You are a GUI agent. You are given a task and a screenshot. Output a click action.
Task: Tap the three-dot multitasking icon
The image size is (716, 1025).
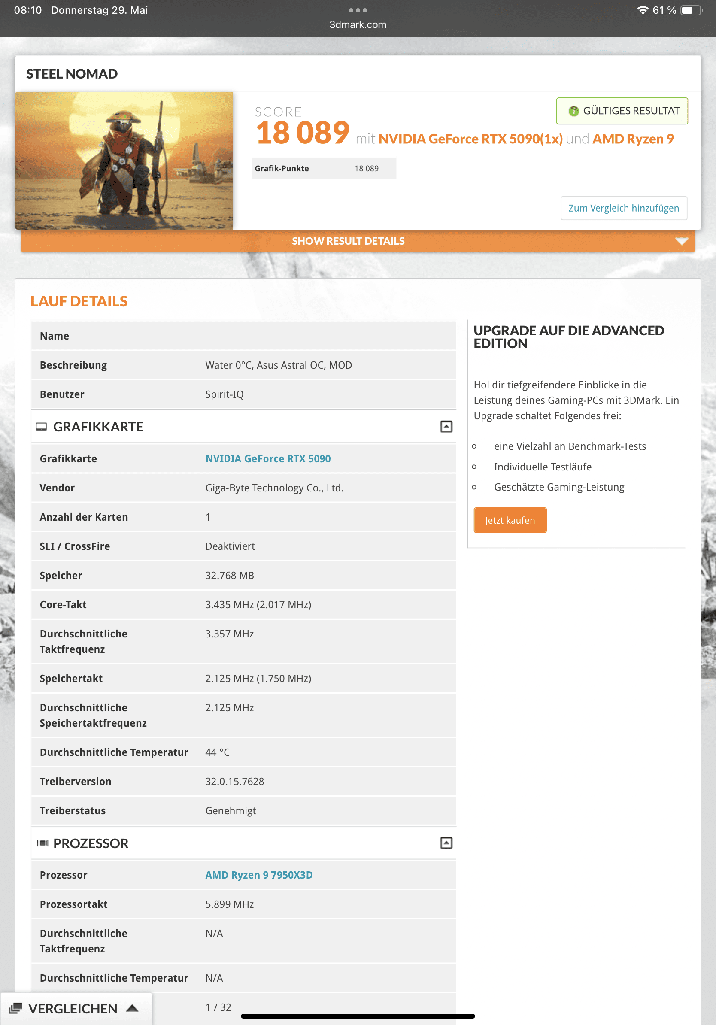pos(358,10)
